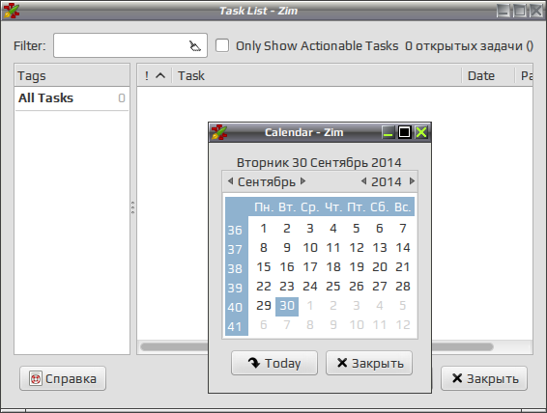This screenshot has height=413, width=547.
Task: Select September 26 in calendar
Action: click(357, 287)
